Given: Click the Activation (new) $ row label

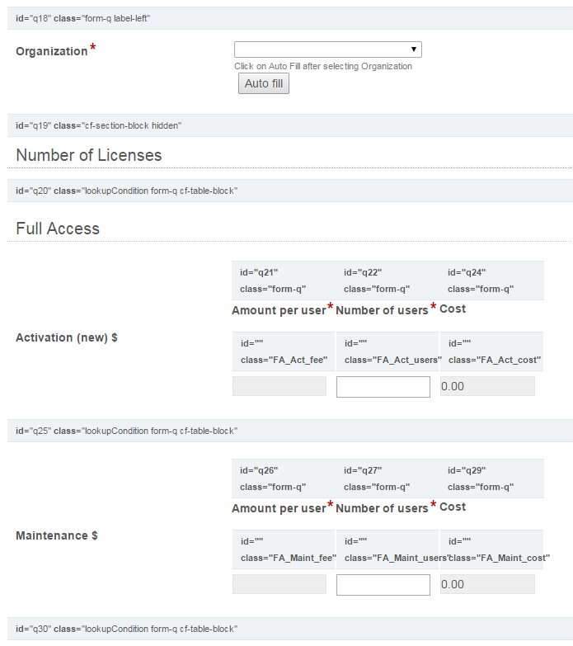Looking at the screenshot, I should tap(66, 337).
